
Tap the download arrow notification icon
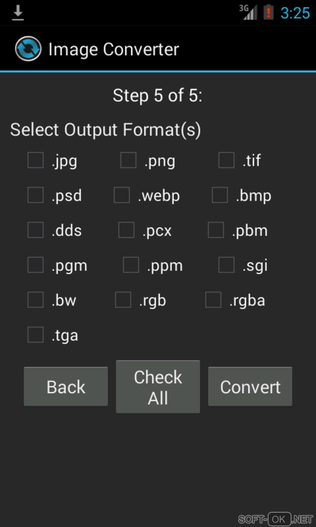[x=18, y=13]
